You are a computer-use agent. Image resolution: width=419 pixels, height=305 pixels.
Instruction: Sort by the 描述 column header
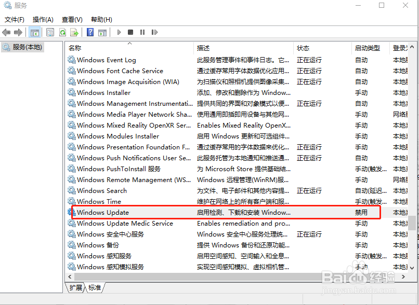pyautogui.click(x=243, y=48)
